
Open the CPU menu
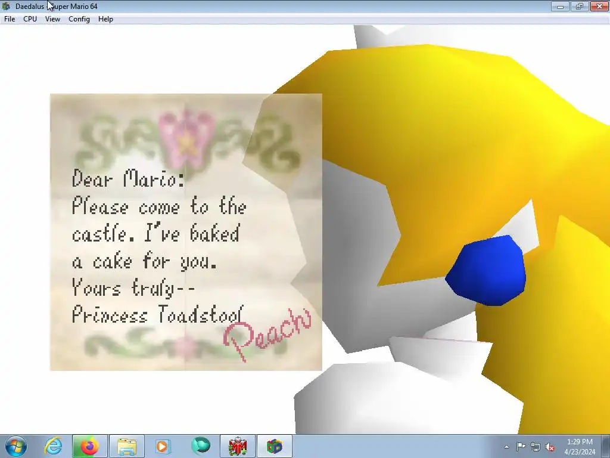click(30, 19)
